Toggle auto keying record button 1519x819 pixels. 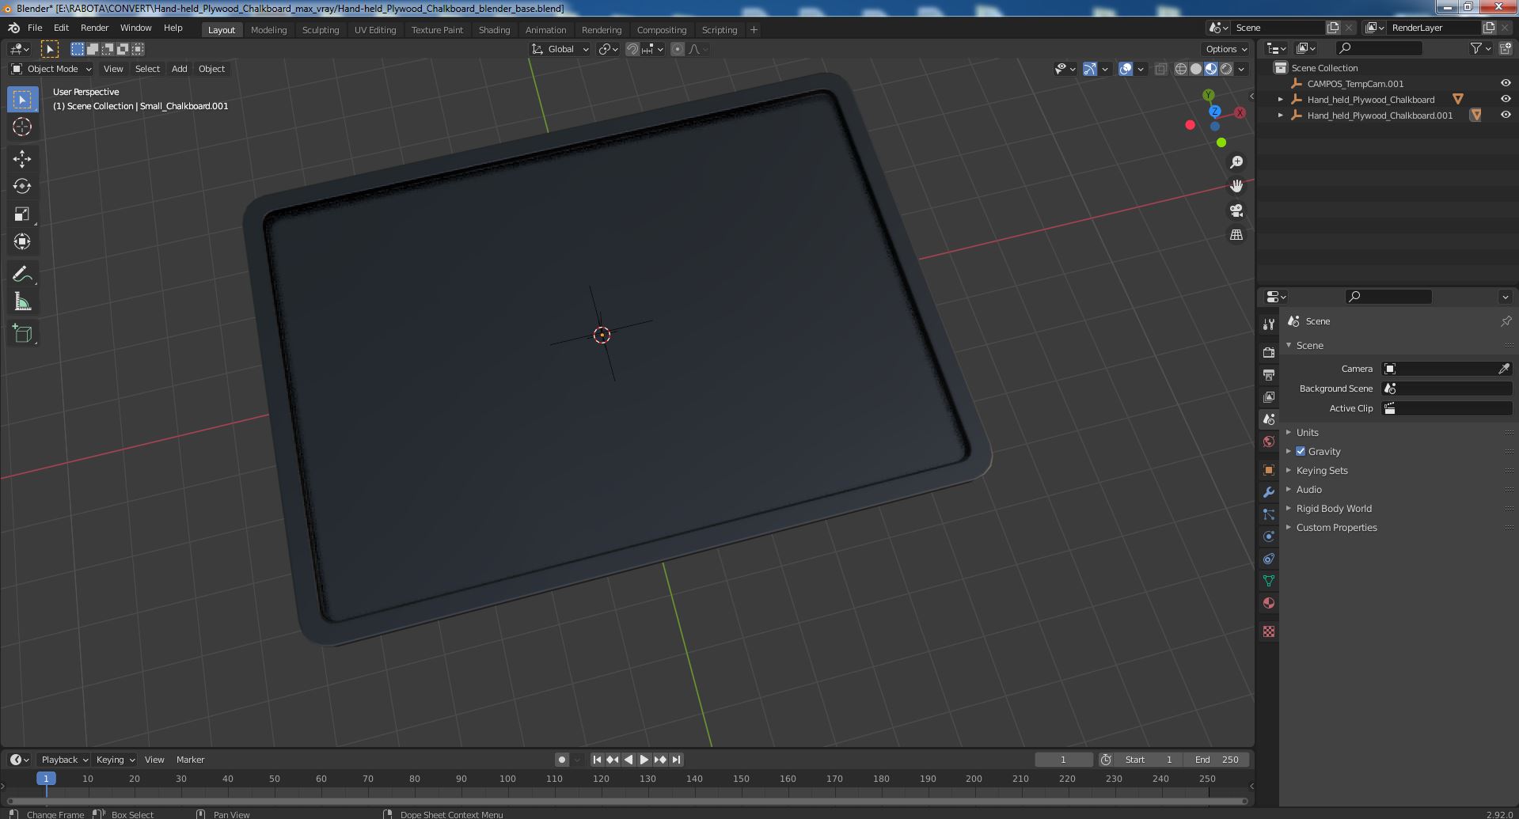pos(562,760)
